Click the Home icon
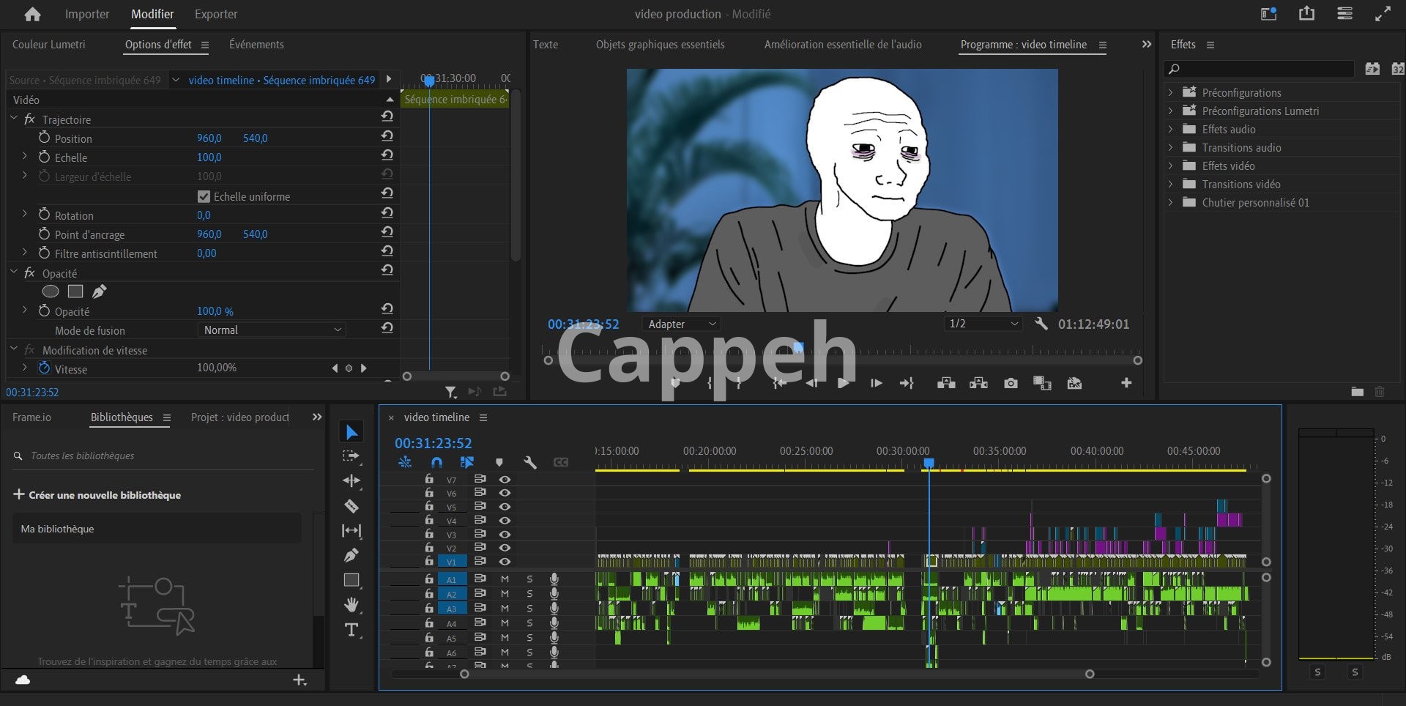This screenshot has height=706, width=1406. click(x=32, y=14)
